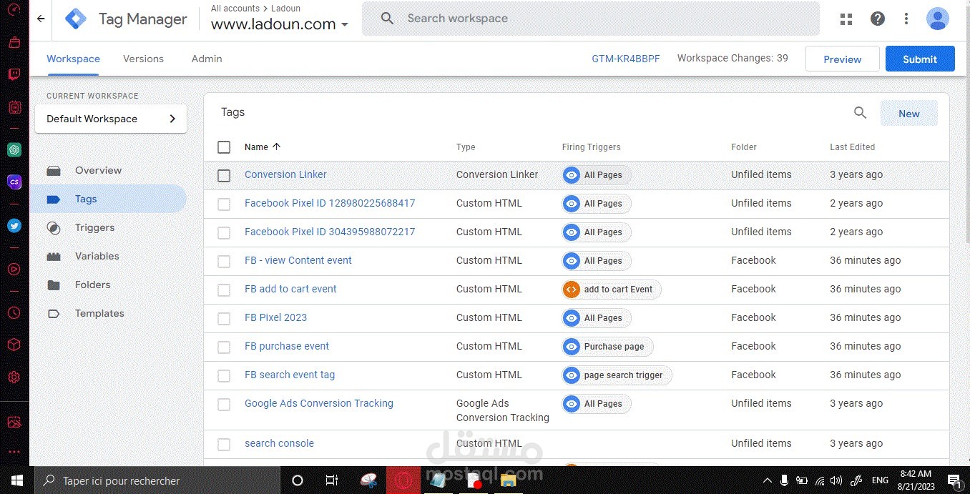Open browser sidebar settings gear icon
Image resolution: width=970 pixels, height=494 pixels.
pyautogui.click(x=14, y=377)
